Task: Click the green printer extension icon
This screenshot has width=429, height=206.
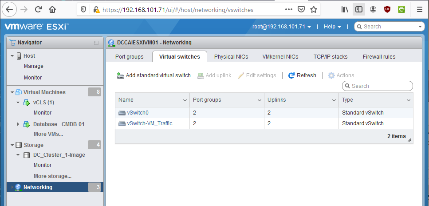Action: point(401,10)
